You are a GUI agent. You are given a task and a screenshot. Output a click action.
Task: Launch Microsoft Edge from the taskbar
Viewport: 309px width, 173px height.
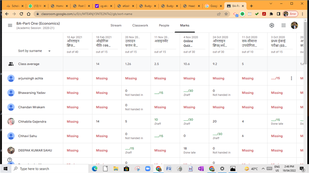[x=95, y=168]
